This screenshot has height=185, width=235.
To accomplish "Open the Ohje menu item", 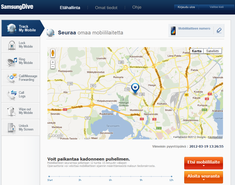I will pyautogui.click(x=137, y=7).
